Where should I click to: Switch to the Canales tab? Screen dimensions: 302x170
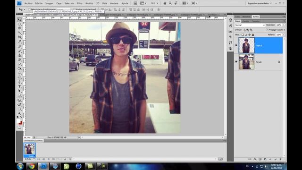(246, 21)
